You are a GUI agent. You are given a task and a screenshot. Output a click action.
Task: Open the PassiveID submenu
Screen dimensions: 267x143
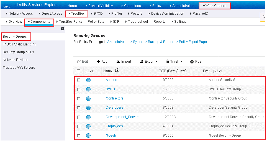199,14
